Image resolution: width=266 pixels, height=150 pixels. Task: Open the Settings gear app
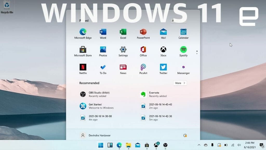click(x=123, y=51)
